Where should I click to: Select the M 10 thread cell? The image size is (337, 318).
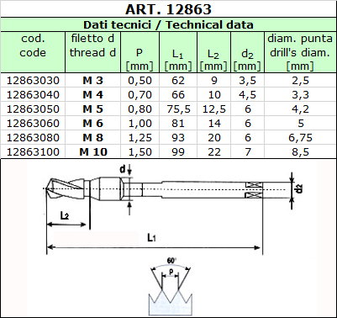click(93, 152)
